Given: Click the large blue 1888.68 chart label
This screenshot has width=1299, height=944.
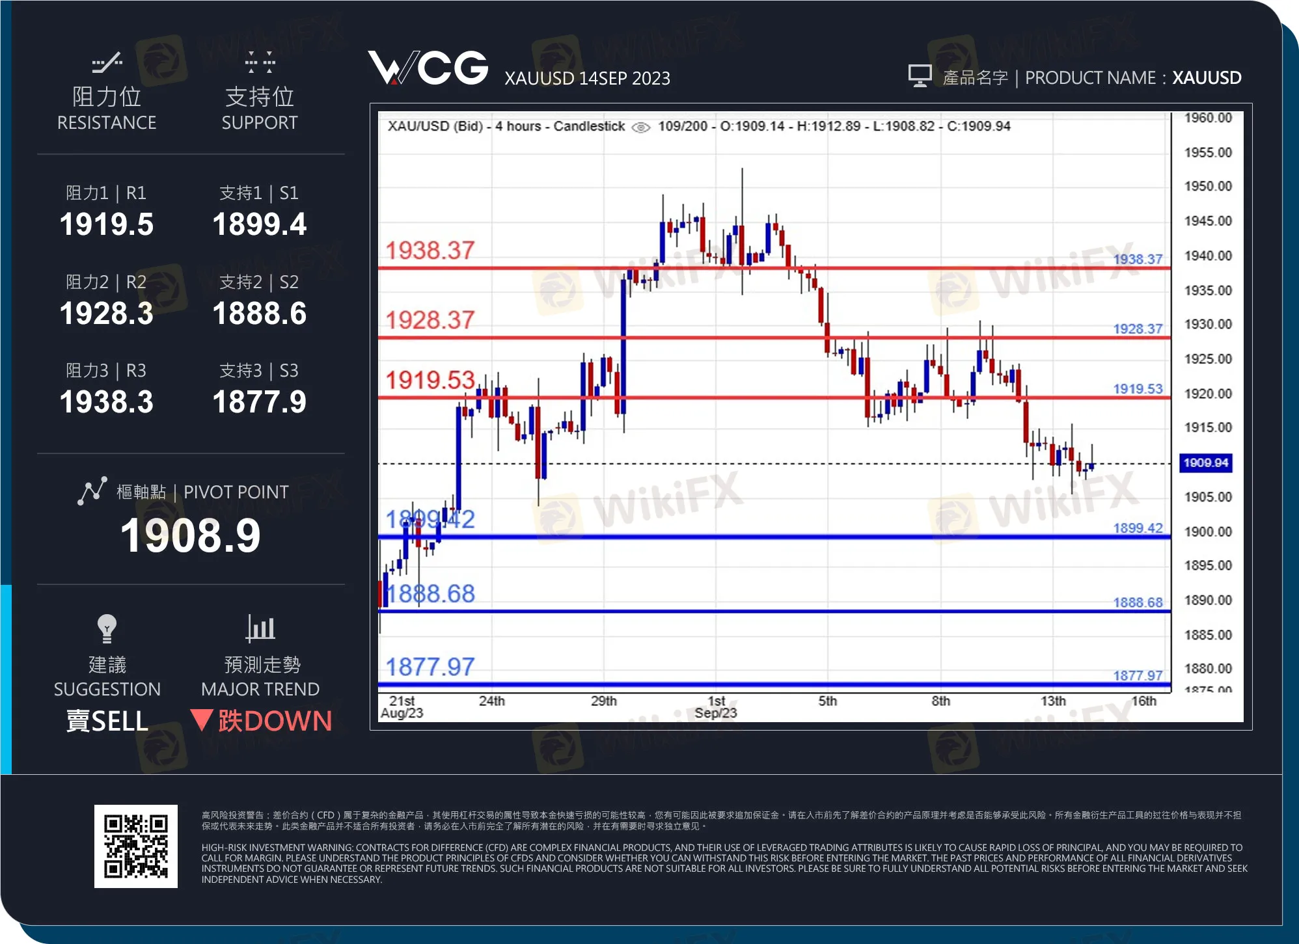Looking at the screenshot, I should [x=430, y=593].
